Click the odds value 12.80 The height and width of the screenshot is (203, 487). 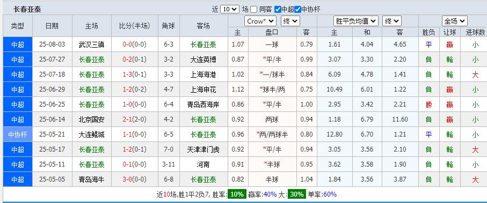[335, 134]
